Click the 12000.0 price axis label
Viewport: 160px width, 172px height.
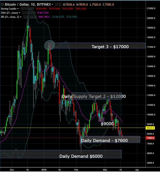[x=151, y=95]
